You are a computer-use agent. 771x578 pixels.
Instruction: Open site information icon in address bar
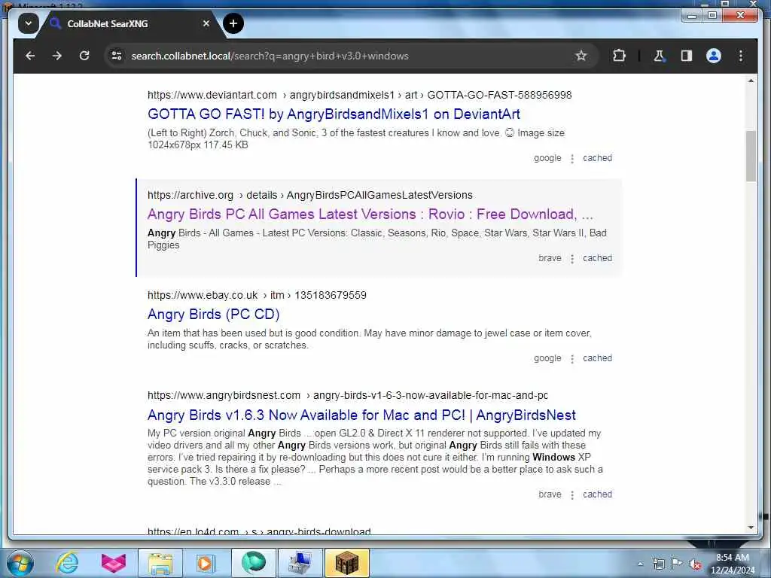117,56
